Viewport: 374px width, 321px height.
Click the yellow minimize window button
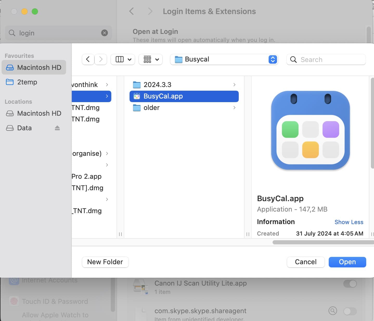point(24,11)
